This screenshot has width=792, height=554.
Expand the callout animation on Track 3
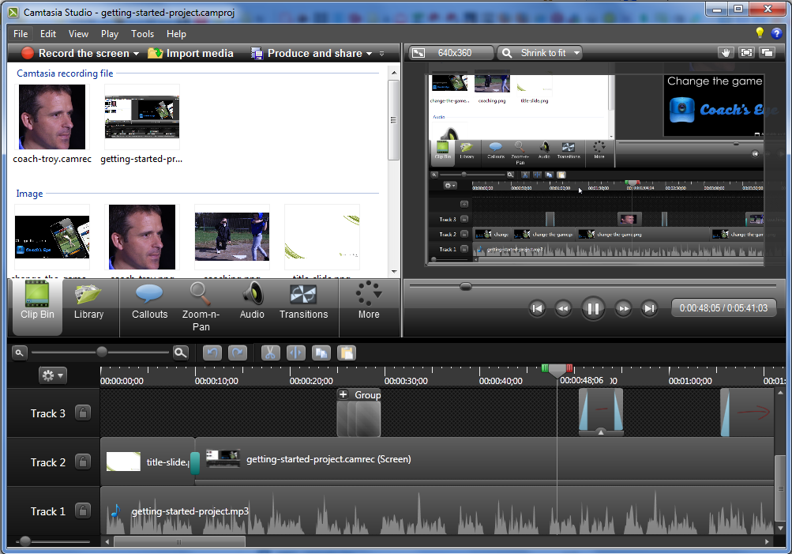[x=601, y=432]
